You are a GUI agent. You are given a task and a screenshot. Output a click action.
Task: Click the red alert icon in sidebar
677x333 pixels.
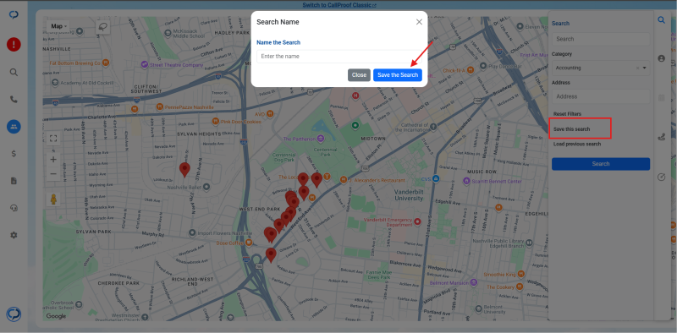pos(14,45)
